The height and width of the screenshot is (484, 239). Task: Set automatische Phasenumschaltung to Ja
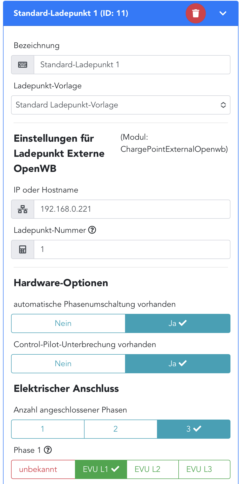point(178,323)
